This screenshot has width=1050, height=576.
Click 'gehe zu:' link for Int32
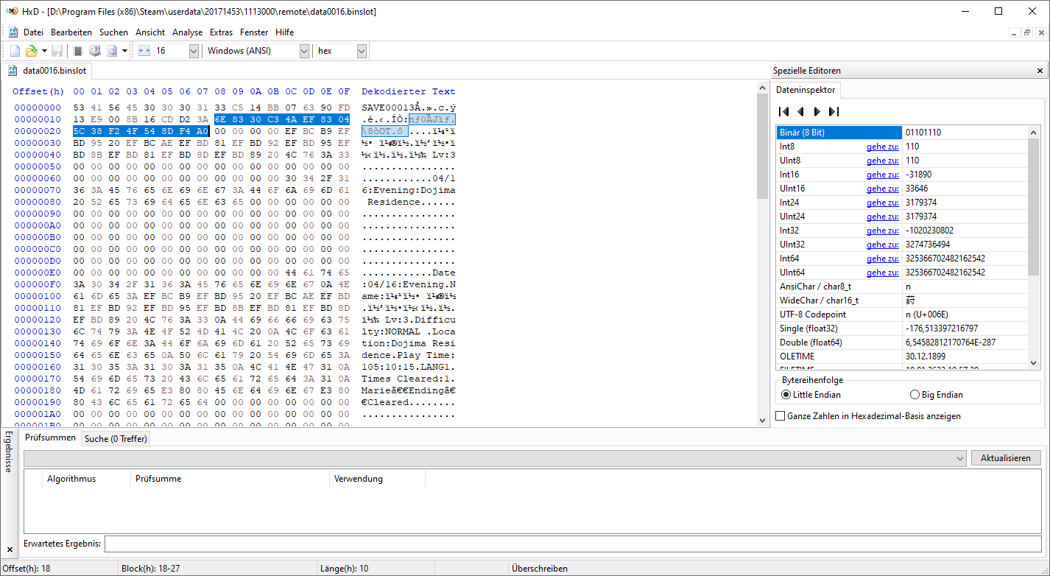(x=882, y=231)
